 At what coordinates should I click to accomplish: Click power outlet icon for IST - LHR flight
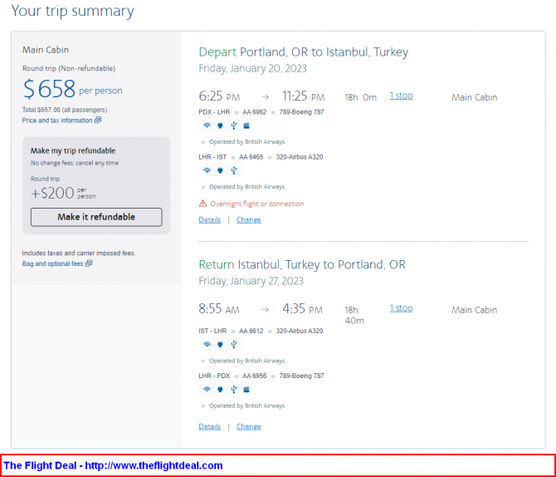[x=220, y=344]
